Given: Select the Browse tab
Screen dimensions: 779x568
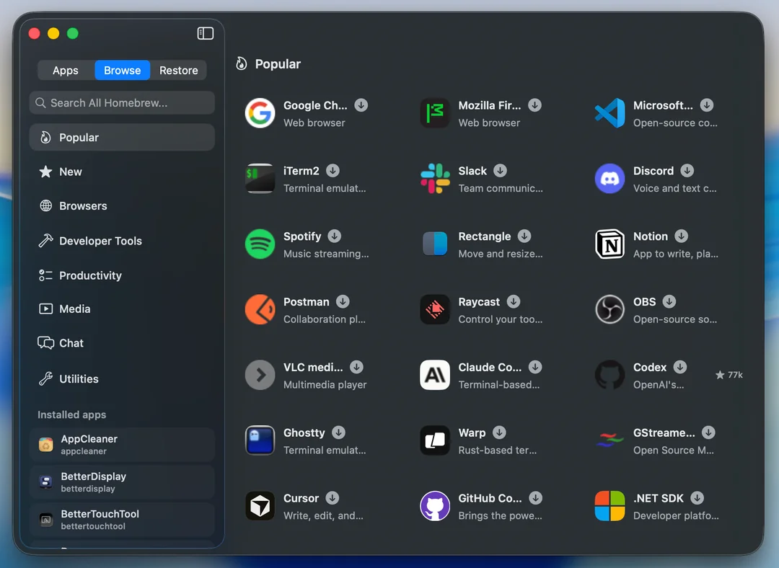Looking at the screenshot, I should [122, 71].
